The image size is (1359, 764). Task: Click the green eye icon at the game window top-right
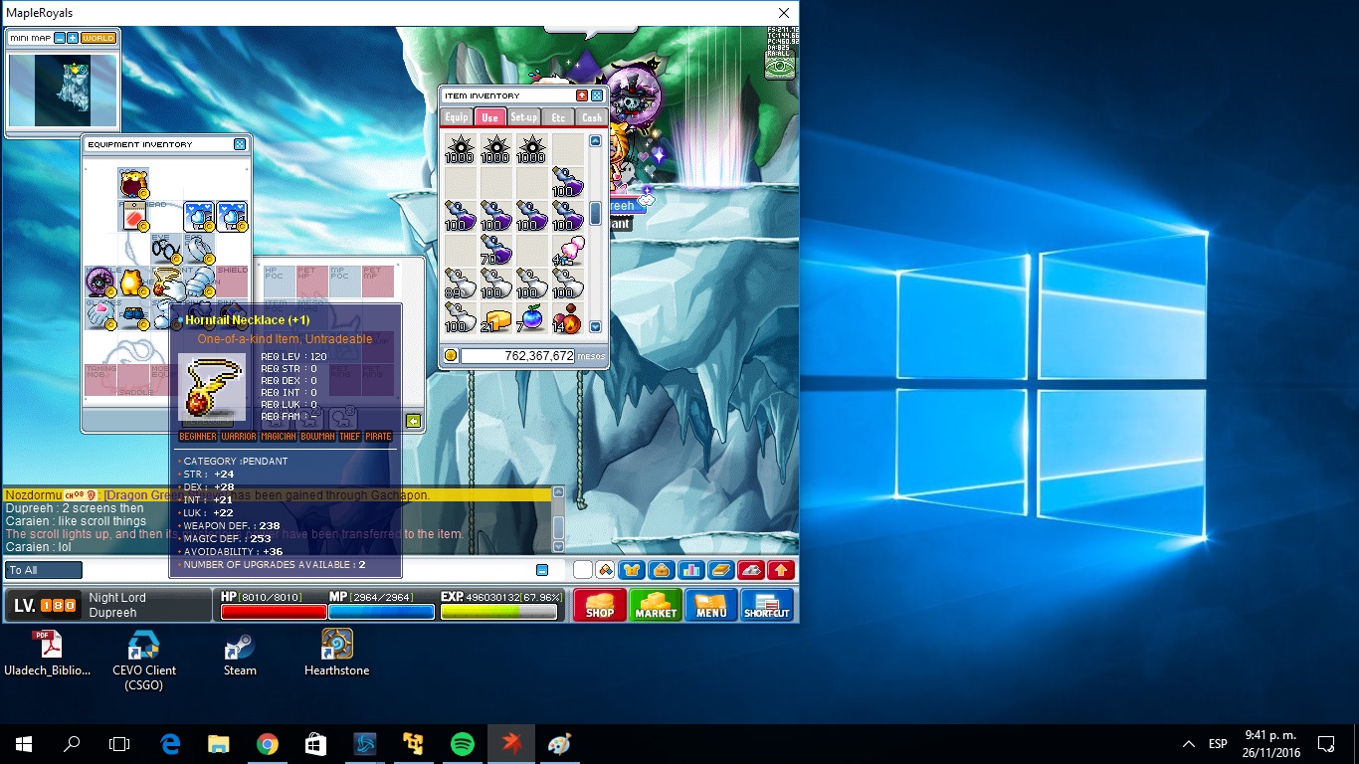(x=780, y=66)
